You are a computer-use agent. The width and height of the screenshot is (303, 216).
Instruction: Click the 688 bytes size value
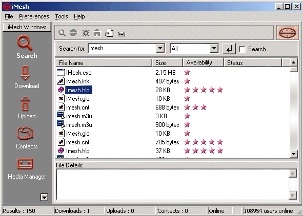(x=167, y=107)
